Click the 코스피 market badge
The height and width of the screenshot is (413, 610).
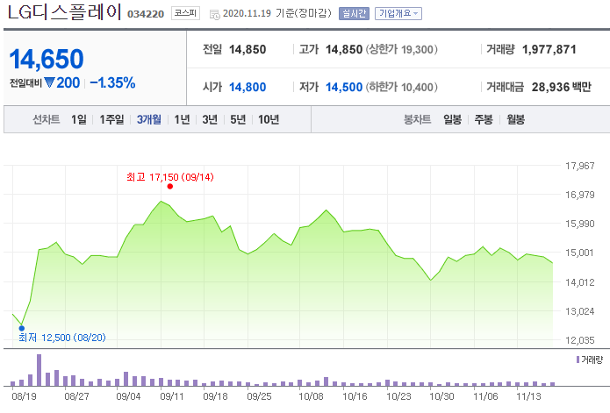(185, 13)
